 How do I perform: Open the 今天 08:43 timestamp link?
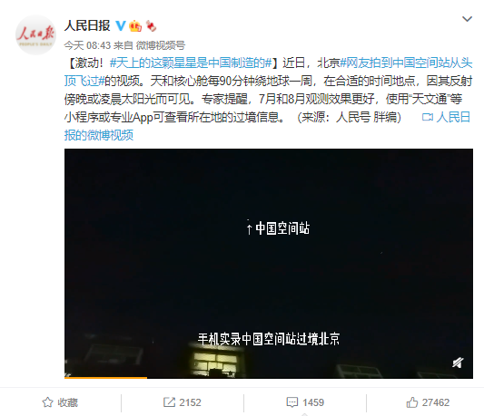point(87,45)
